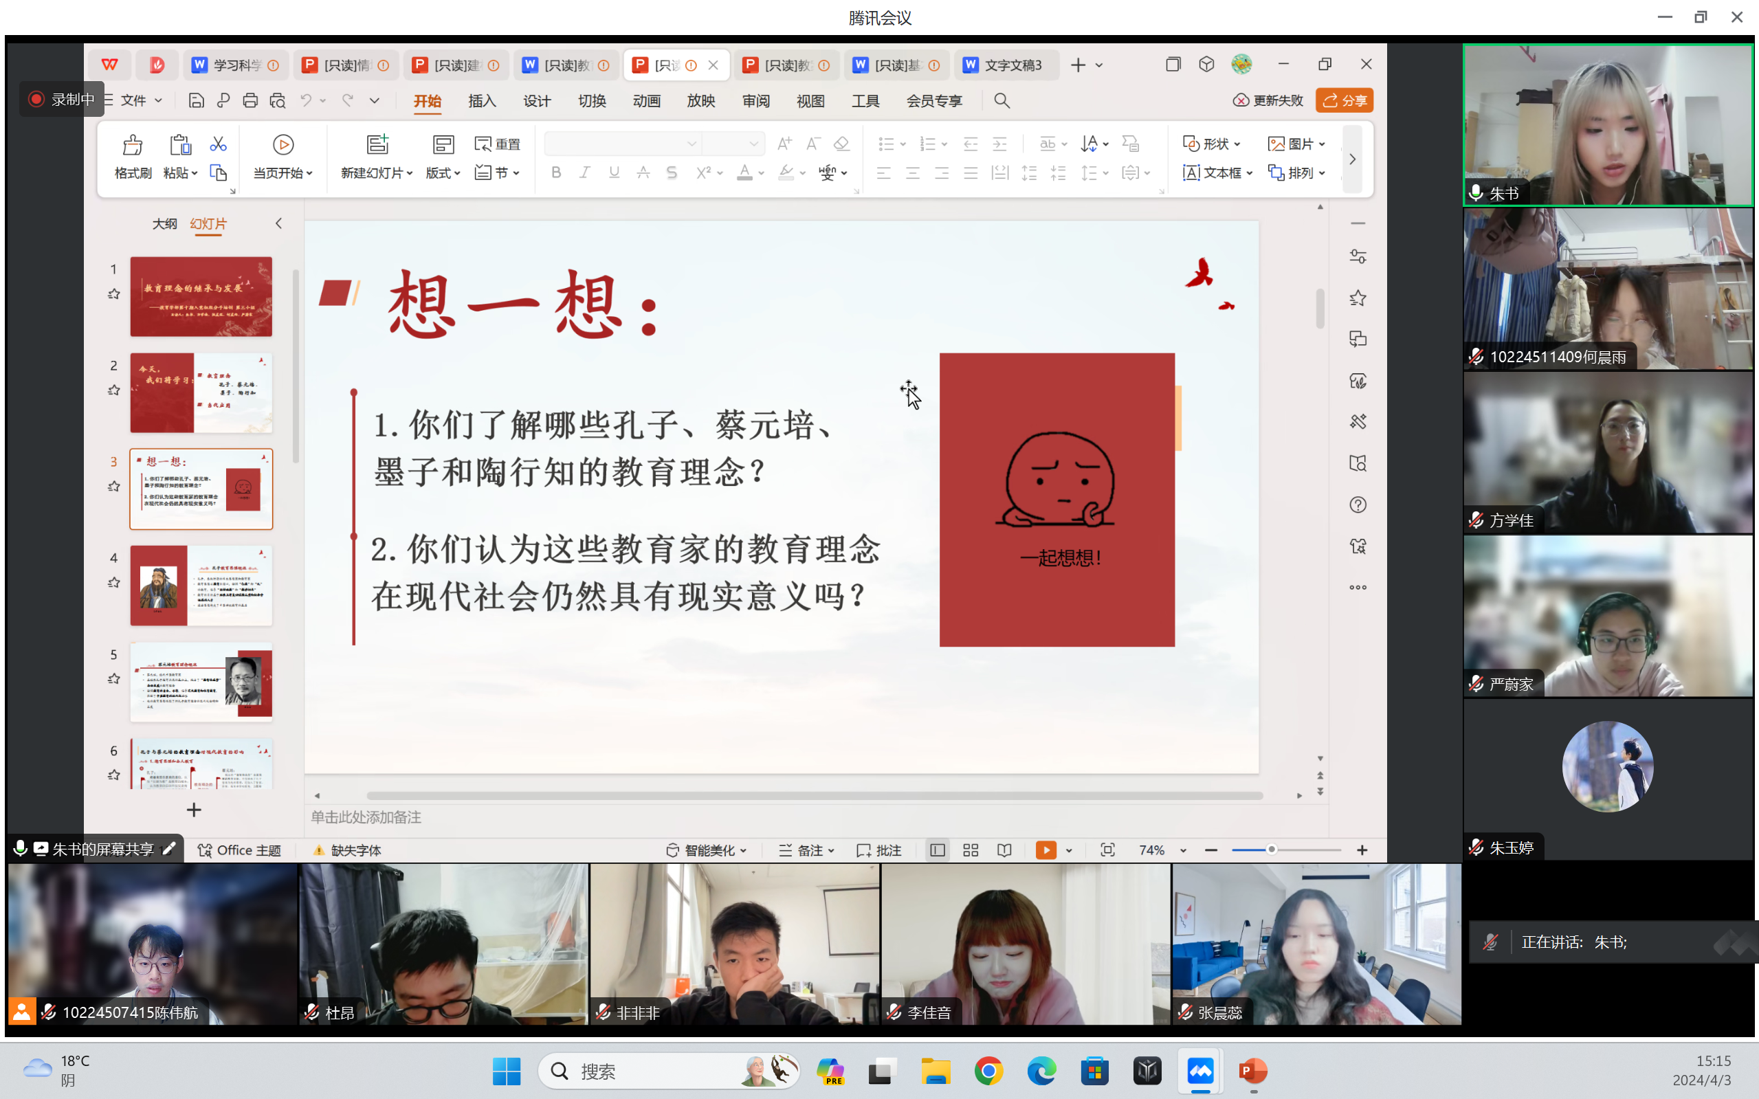This screenshot has width=1759, height=1099.
Task: Click the Format Painter (格式刷) tool
Action: pos(133,156)
